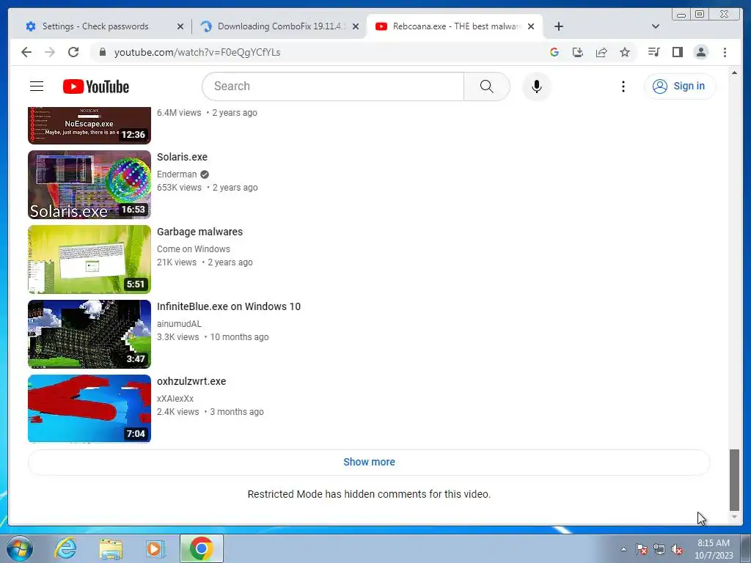Click the Chrome taskbar icon

coord(202,548)
